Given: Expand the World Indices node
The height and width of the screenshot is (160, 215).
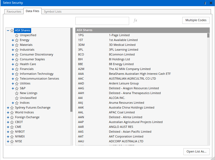Looking at the screenshot, I should [x=8, y=113].
